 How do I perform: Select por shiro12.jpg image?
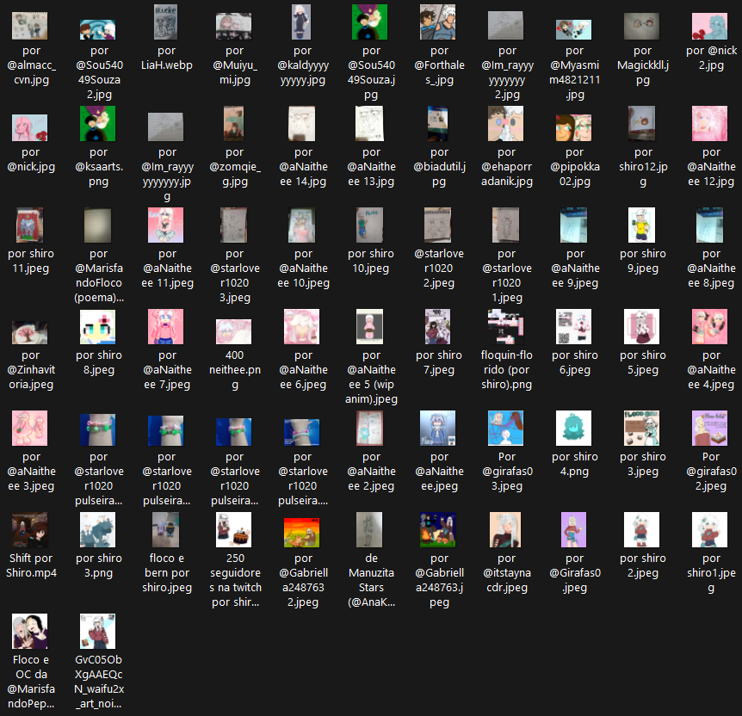coord(641,124)
